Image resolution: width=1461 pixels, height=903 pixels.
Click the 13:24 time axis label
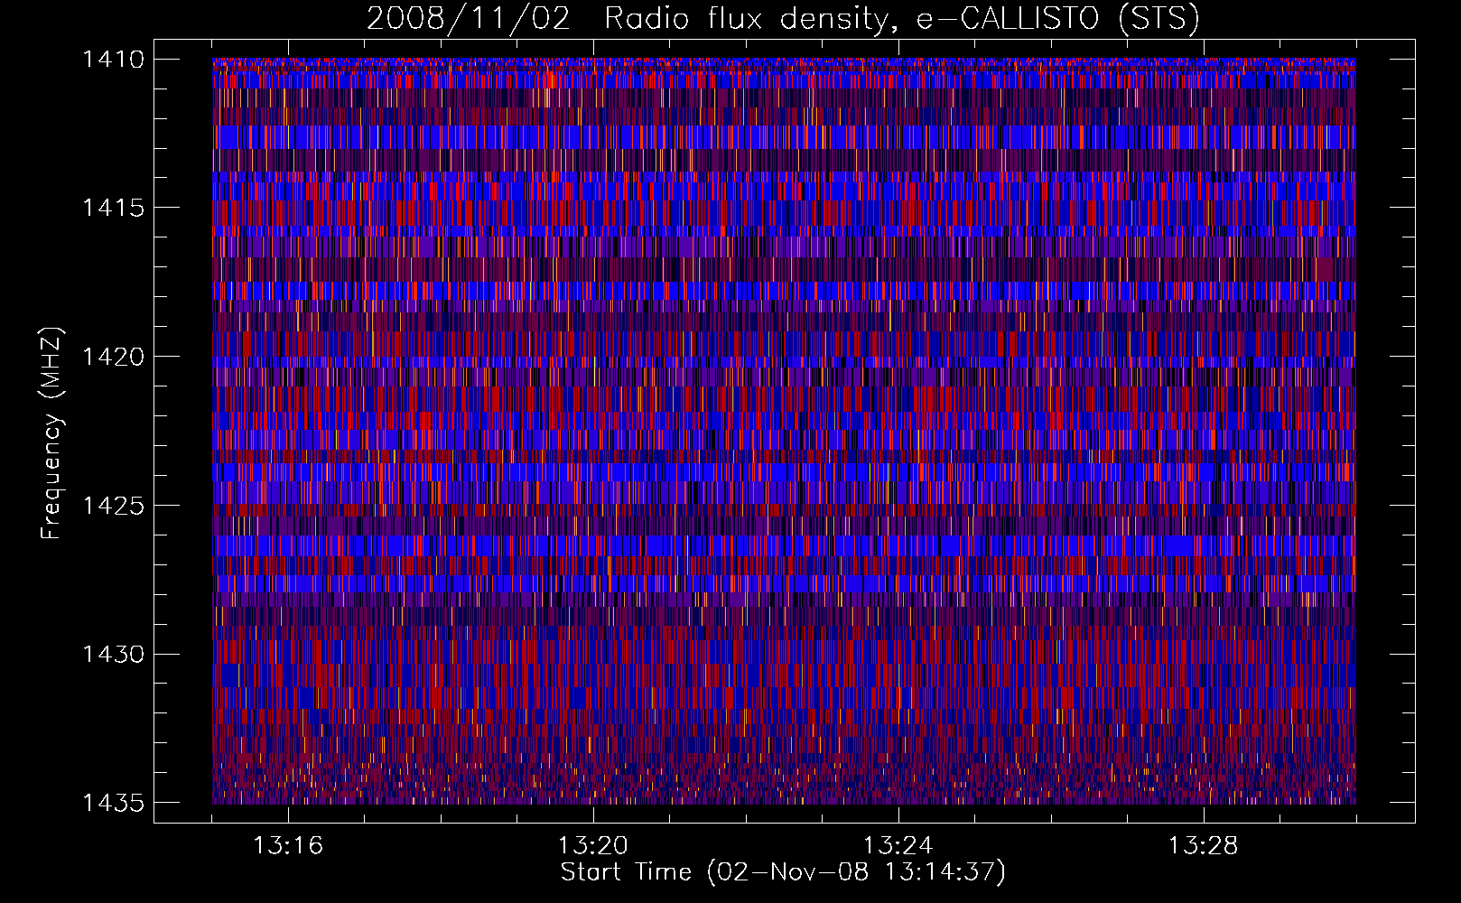tap(898, 846)
